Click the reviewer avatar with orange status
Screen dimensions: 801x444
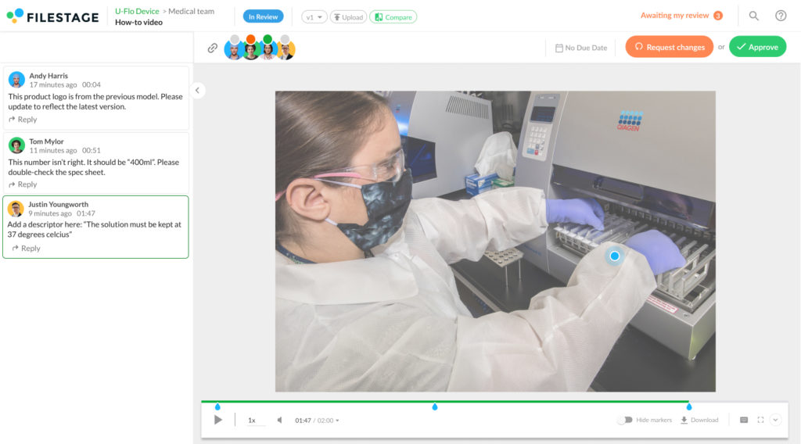(x=250, y=48)
